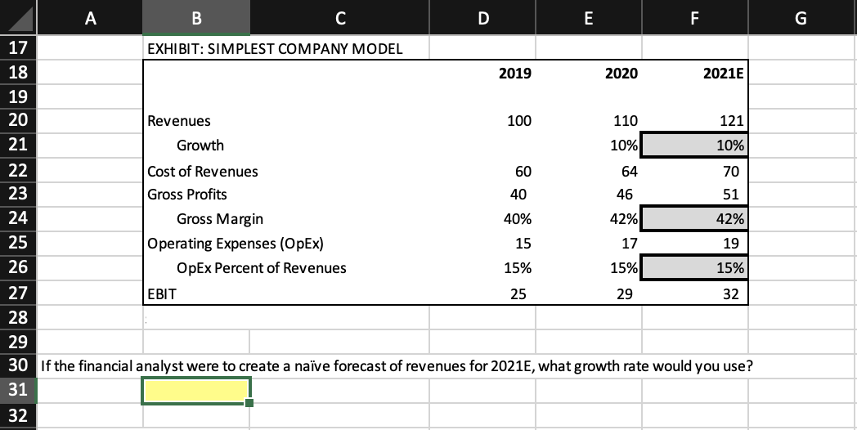
Task: Select row 29 header
Action: pyautogui.click(x=18, y=342)
